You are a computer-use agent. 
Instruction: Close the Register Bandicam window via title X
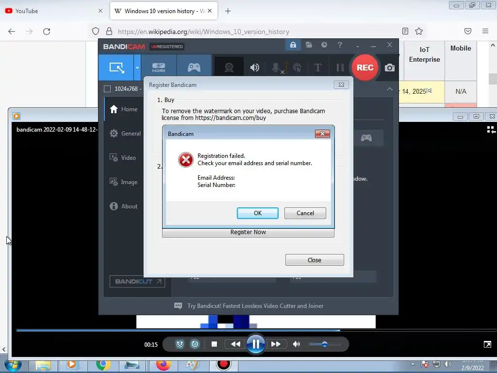pos(341,85)
